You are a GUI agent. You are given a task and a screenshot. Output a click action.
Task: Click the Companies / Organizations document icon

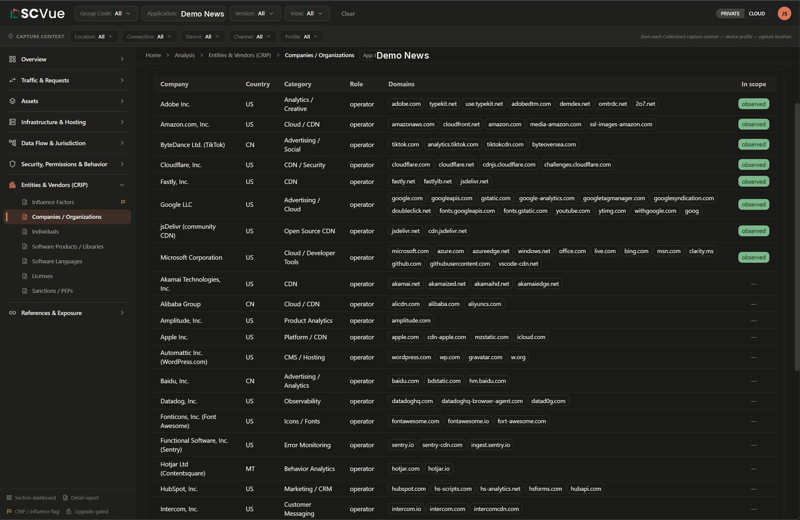click(24, 217)
